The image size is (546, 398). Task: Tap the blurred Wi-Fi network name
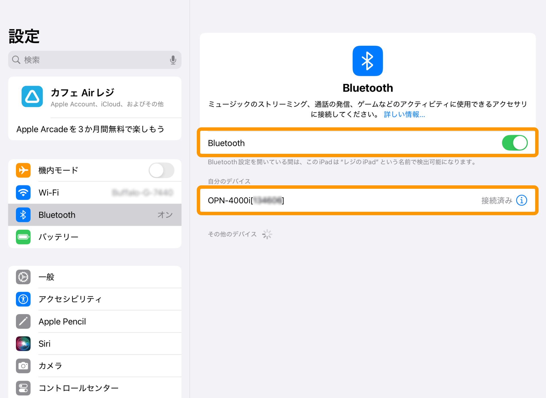(x=142, y=192)
